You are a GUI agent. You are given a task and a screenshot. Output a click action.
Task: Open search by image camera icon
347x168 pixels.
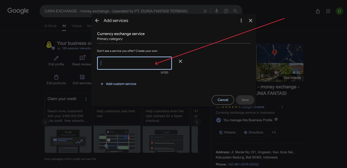[x=226, y=11]
